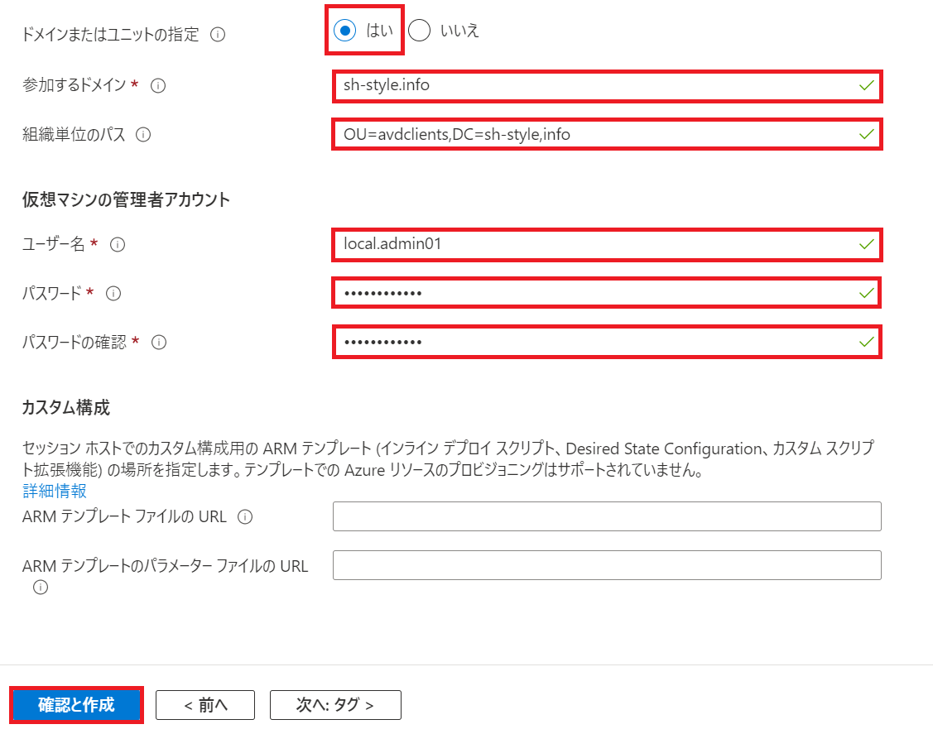Click info icon next to パスワード label

point(113,293)
